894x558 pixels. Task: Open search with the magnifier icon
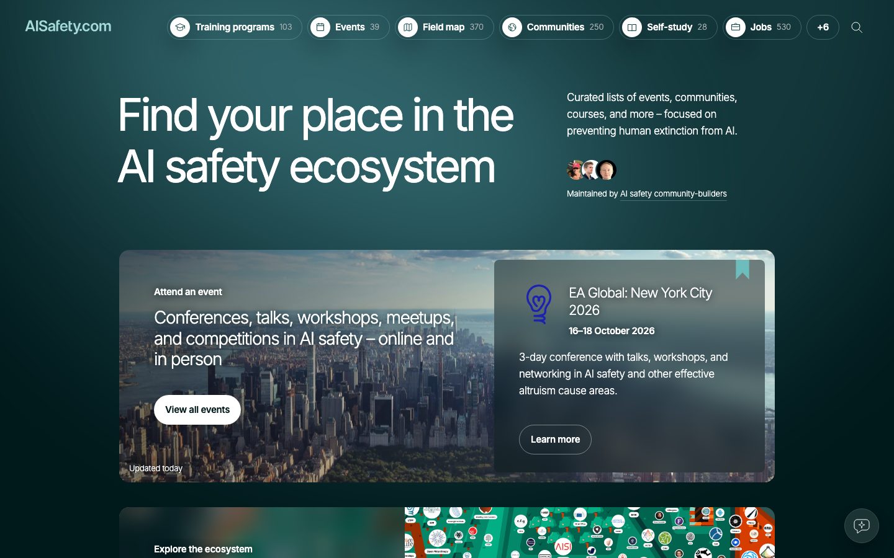coord(857,27)
